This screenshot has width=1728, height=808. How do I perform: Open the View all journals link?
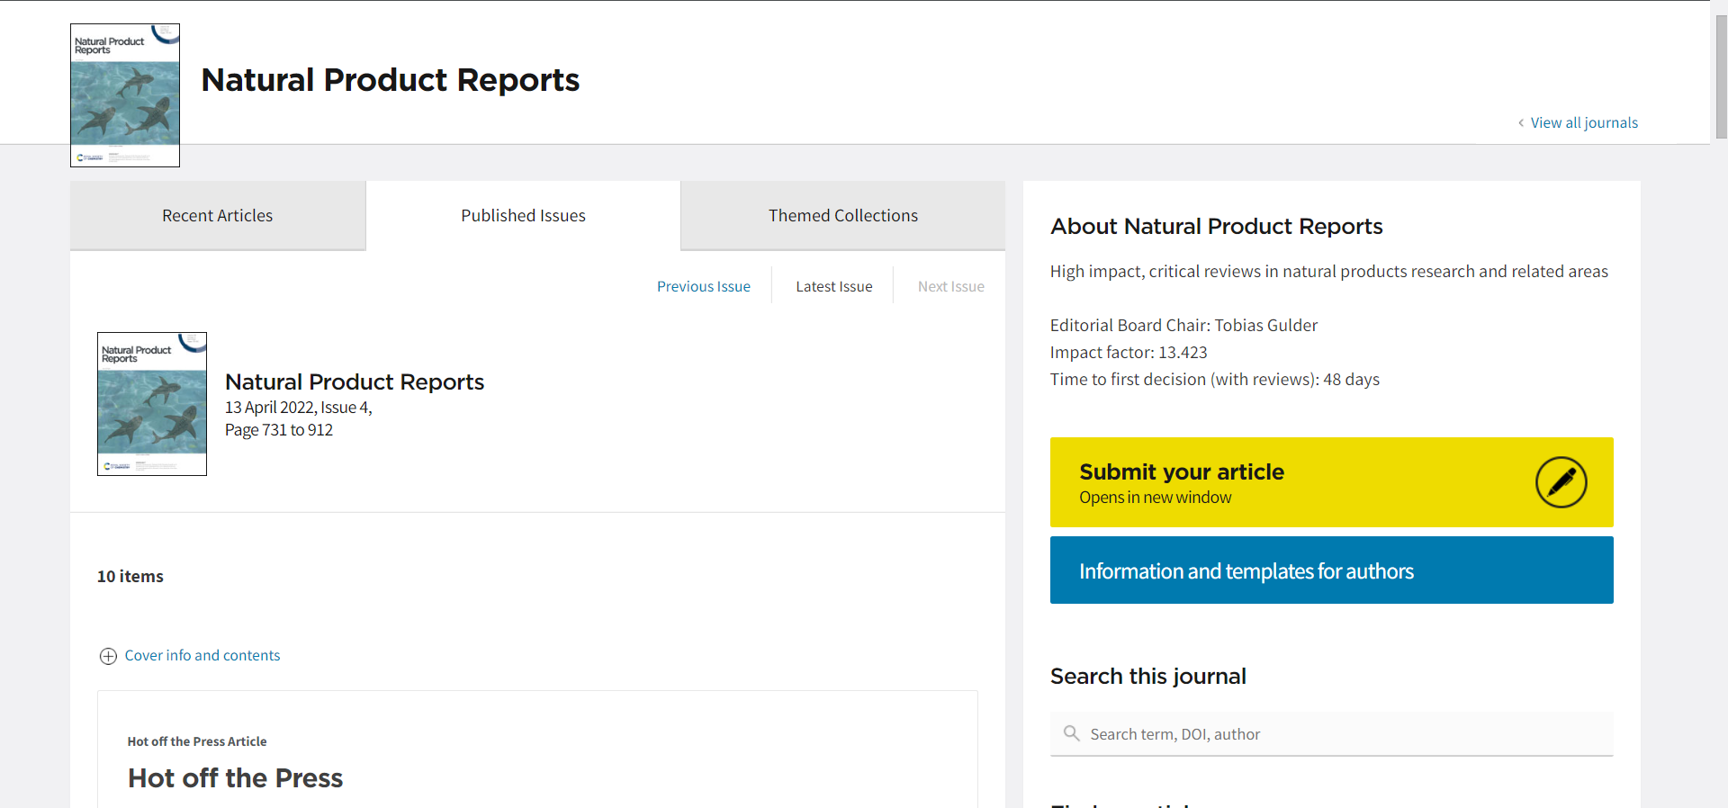click(1584, 122)
